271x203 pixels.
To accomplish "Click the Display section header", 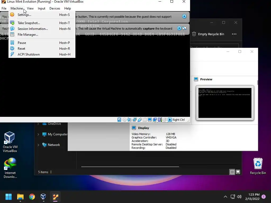I will [143, 128].
